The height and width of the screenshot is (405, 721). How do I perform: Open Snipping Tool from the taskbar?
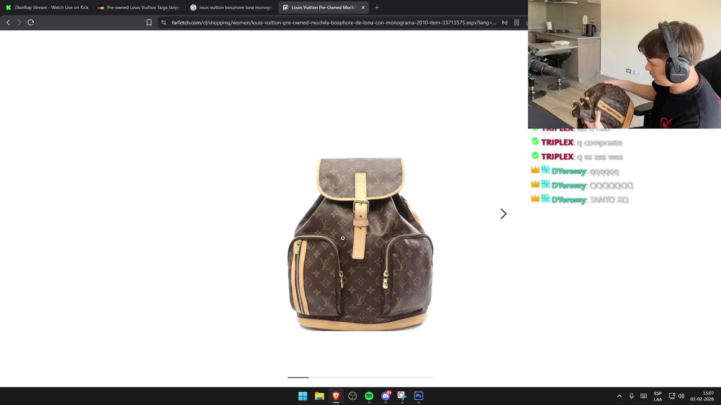coord(402,396)
